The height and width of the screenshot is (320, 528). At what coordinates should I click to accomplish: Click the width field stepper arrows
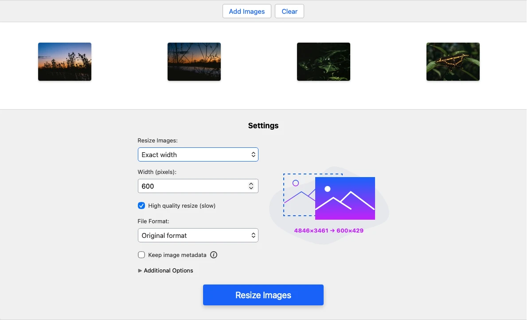pyautogui.click(x=251, y=186)
